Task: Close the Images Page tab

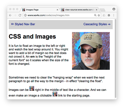Action: click(x=57, y=10)
